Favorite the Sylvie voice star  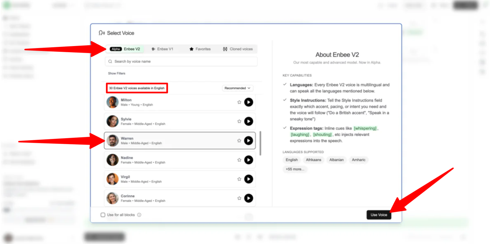[x=239, y=121]
